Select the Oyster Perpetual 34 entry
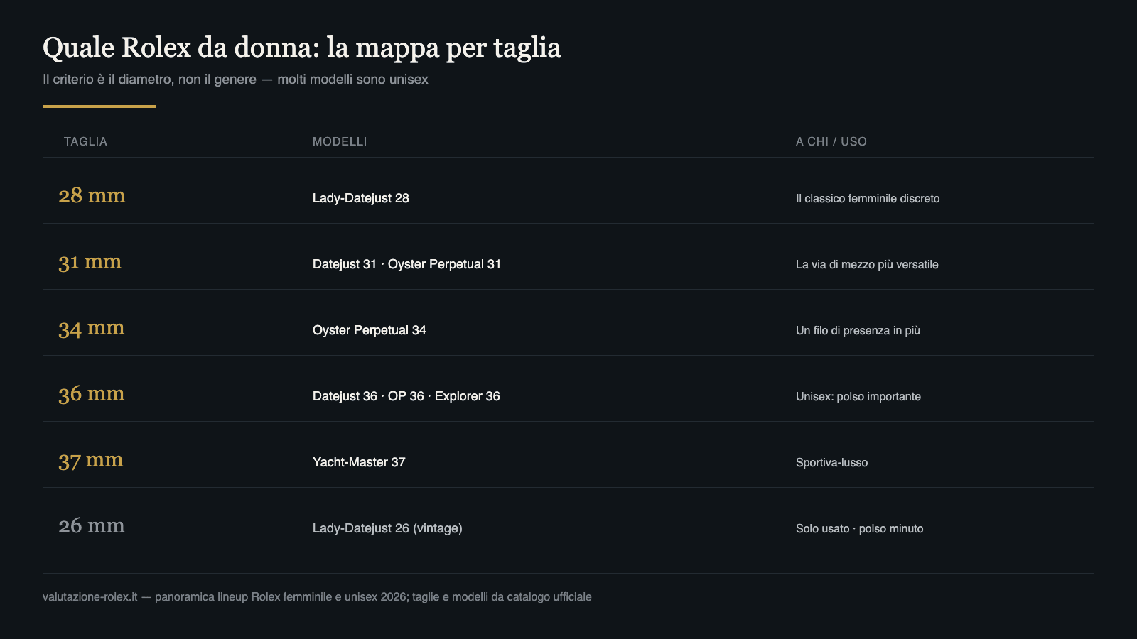This screenshot has height=639, width=1137. (x=370, y=330)
